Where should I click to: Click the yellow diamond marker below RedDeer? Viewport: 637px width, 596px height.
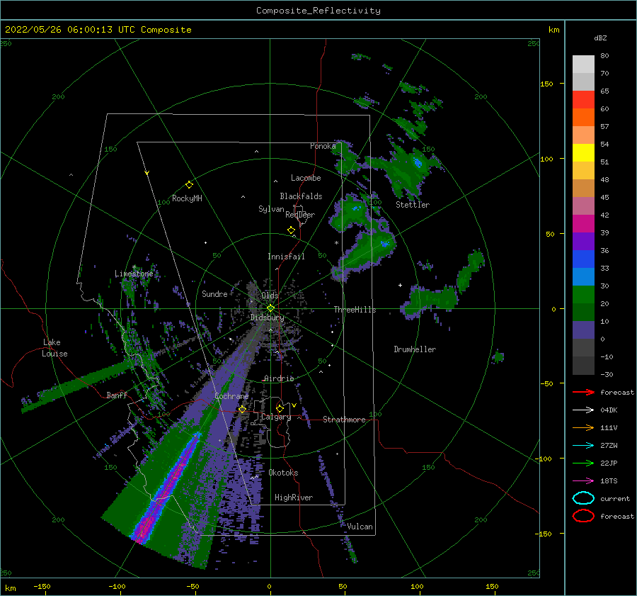pyautogui.click(x=291, y=230)
